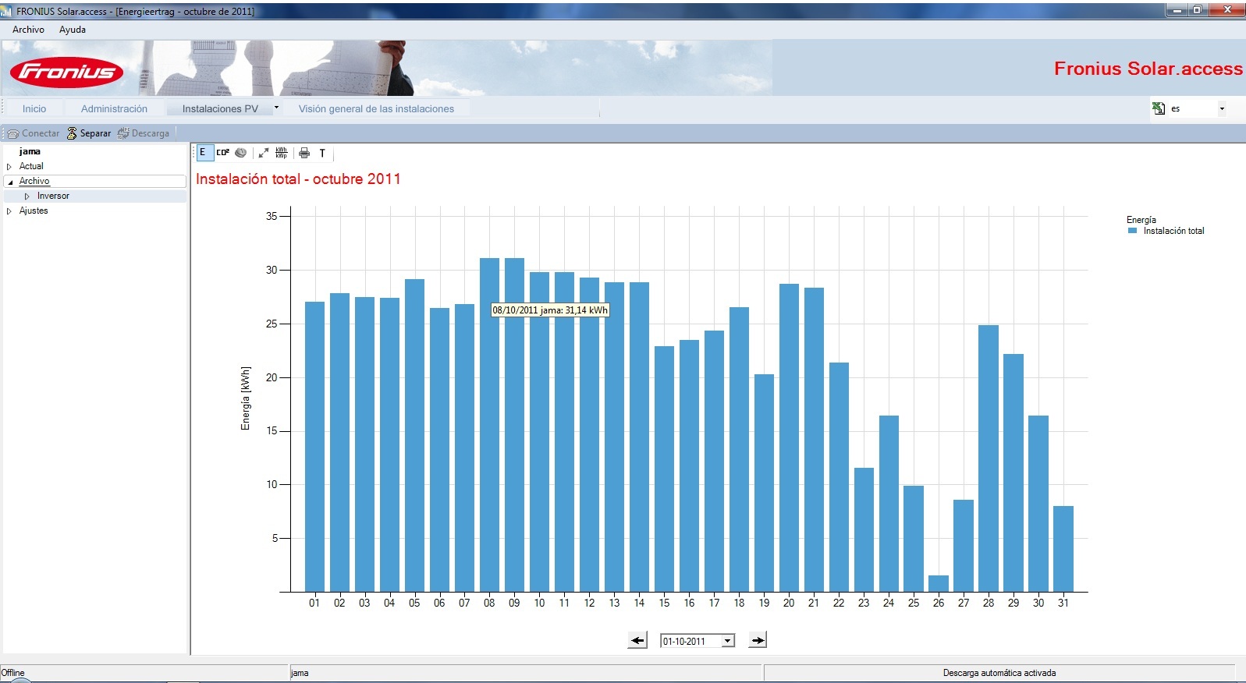Click the Excel export icon near language
Screen dimensions: 1246x683
pyautogui.click(x=1159, y=108)
